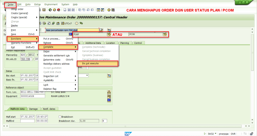Select Put in process... under Functions
Screen dimensions: 257x136
click(58, 39)
